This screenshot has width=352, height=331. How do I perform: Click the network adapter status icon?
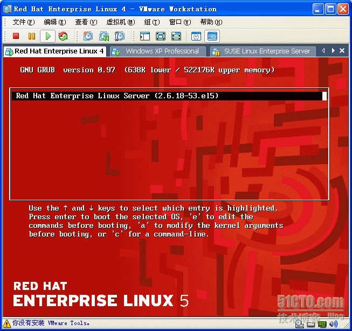(x=322, y=324)
